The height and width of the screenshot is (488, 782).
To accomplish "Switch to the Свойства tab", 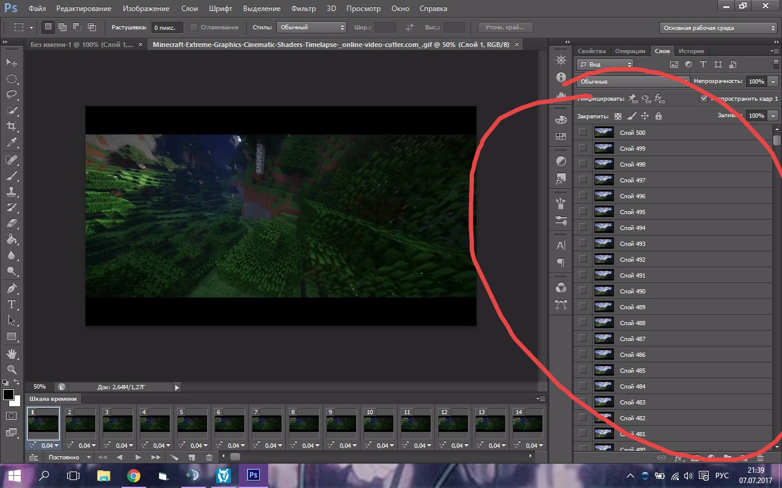I will point(591,51).
